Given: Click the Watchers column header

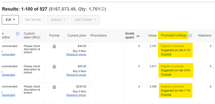Looking at the screenshot, I should tap(204, 35).
